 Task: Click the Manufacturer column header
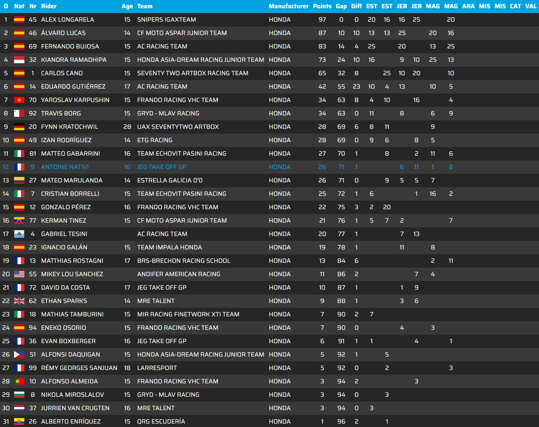288,6
